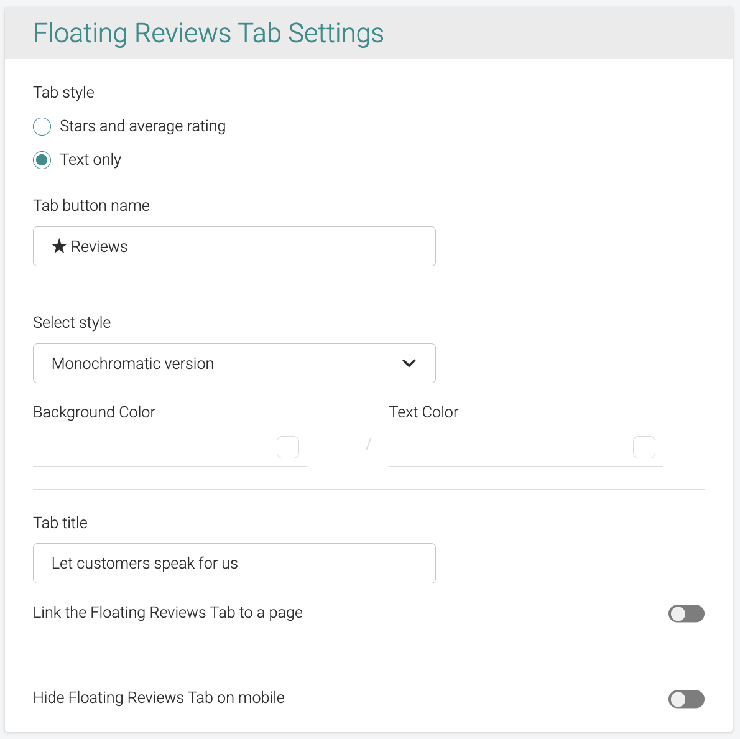This screenshot has width=740, height=739.
Task: Click the "Tab style" section label
Action: (x=63, y=93)
